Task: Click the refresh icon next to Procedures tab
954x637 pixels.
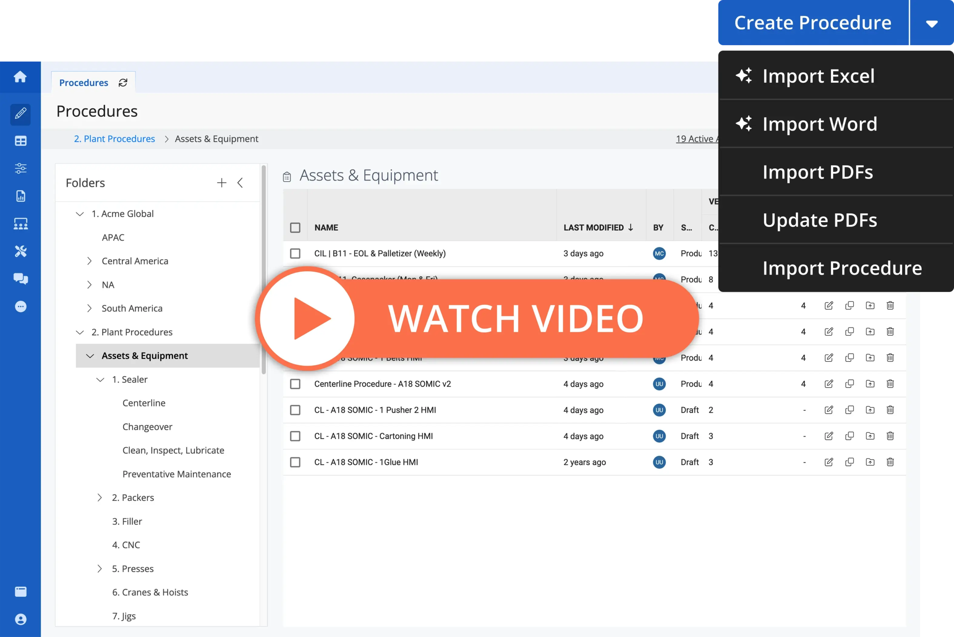Action: click(124, 82)
